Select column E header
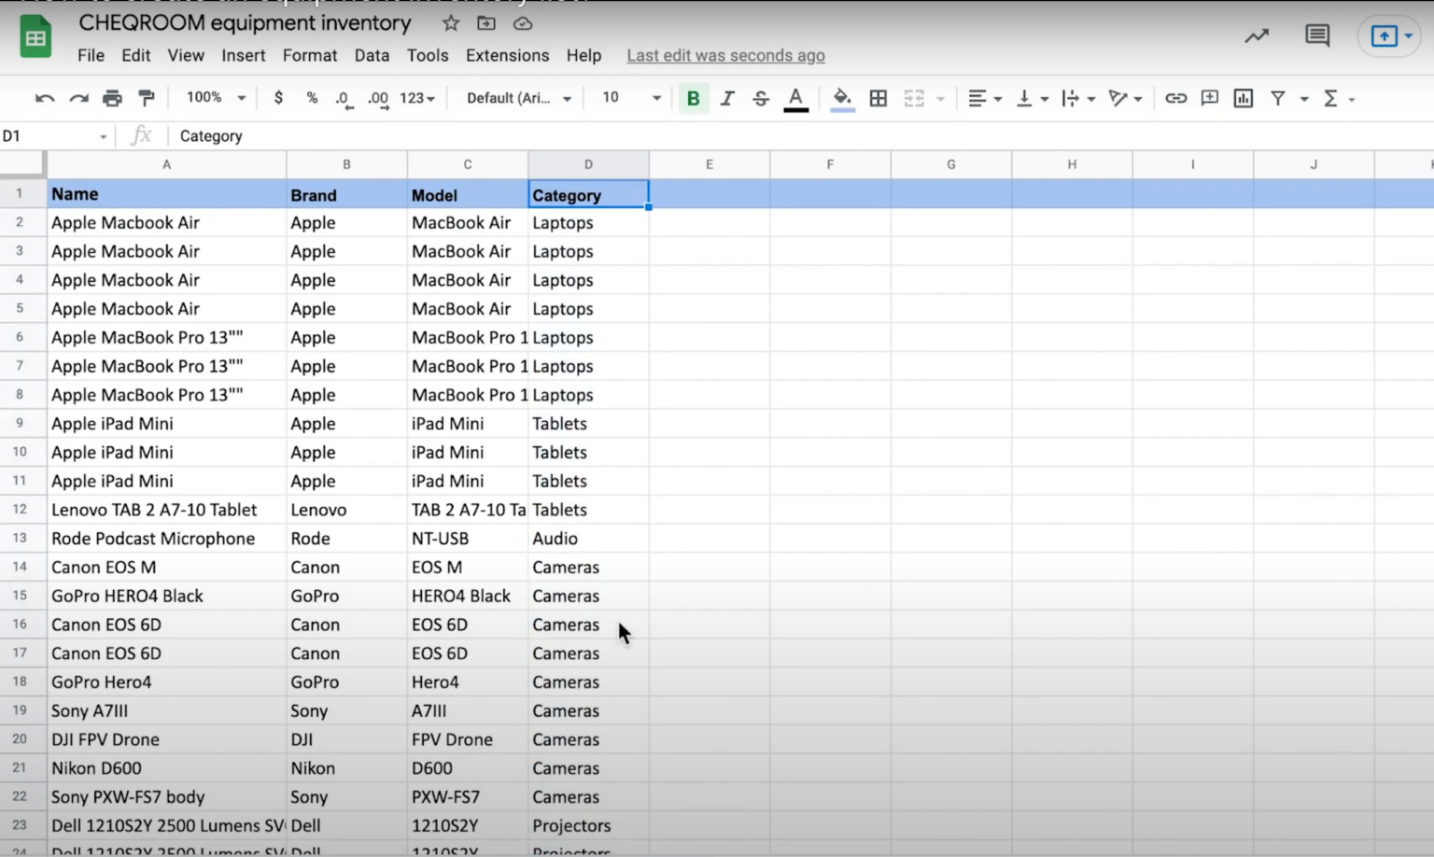 [710, 164]
